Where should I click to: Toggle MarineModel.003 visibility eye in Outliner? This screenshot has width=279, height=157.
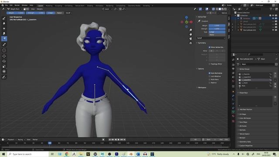[x=273, y=30]
